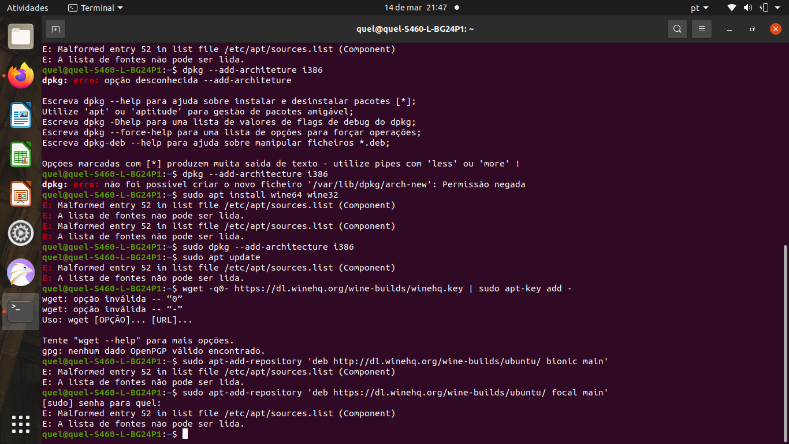Click the wget winehq.key command line
This screenshot has width=789, height=444.
[x=377, y=288]
